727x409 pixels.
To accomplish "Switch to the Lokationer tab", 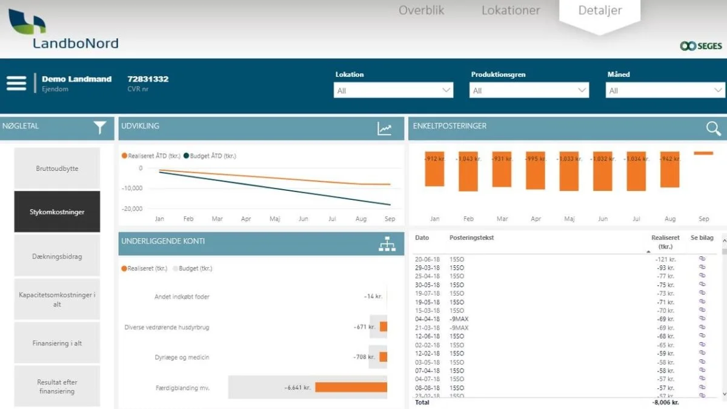I will pos(511,10).
